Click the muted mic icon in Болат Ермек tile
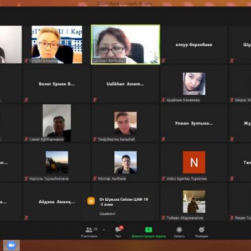The height and width of the screenshot is (251, 251). (26, 100)
